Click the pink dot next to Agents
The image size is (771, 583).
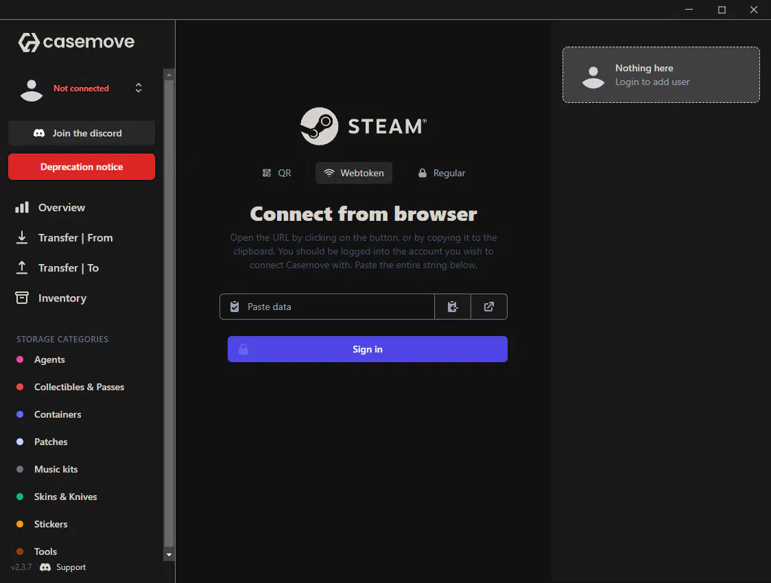[x=20, y=360]
